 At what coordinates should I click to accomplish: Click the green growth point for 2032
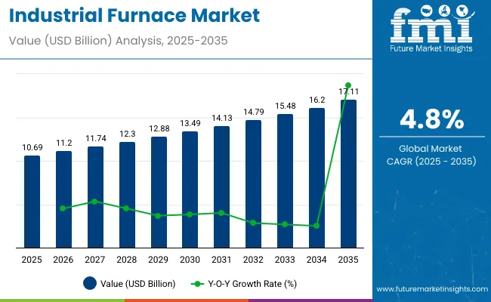[253, 223]
